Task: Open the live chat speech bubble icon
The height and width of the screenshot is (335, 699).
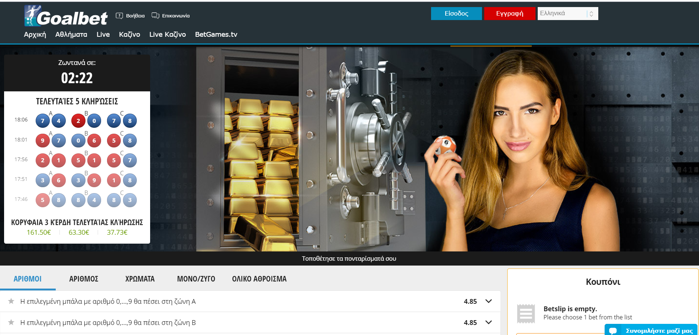Action: (613, 330)
